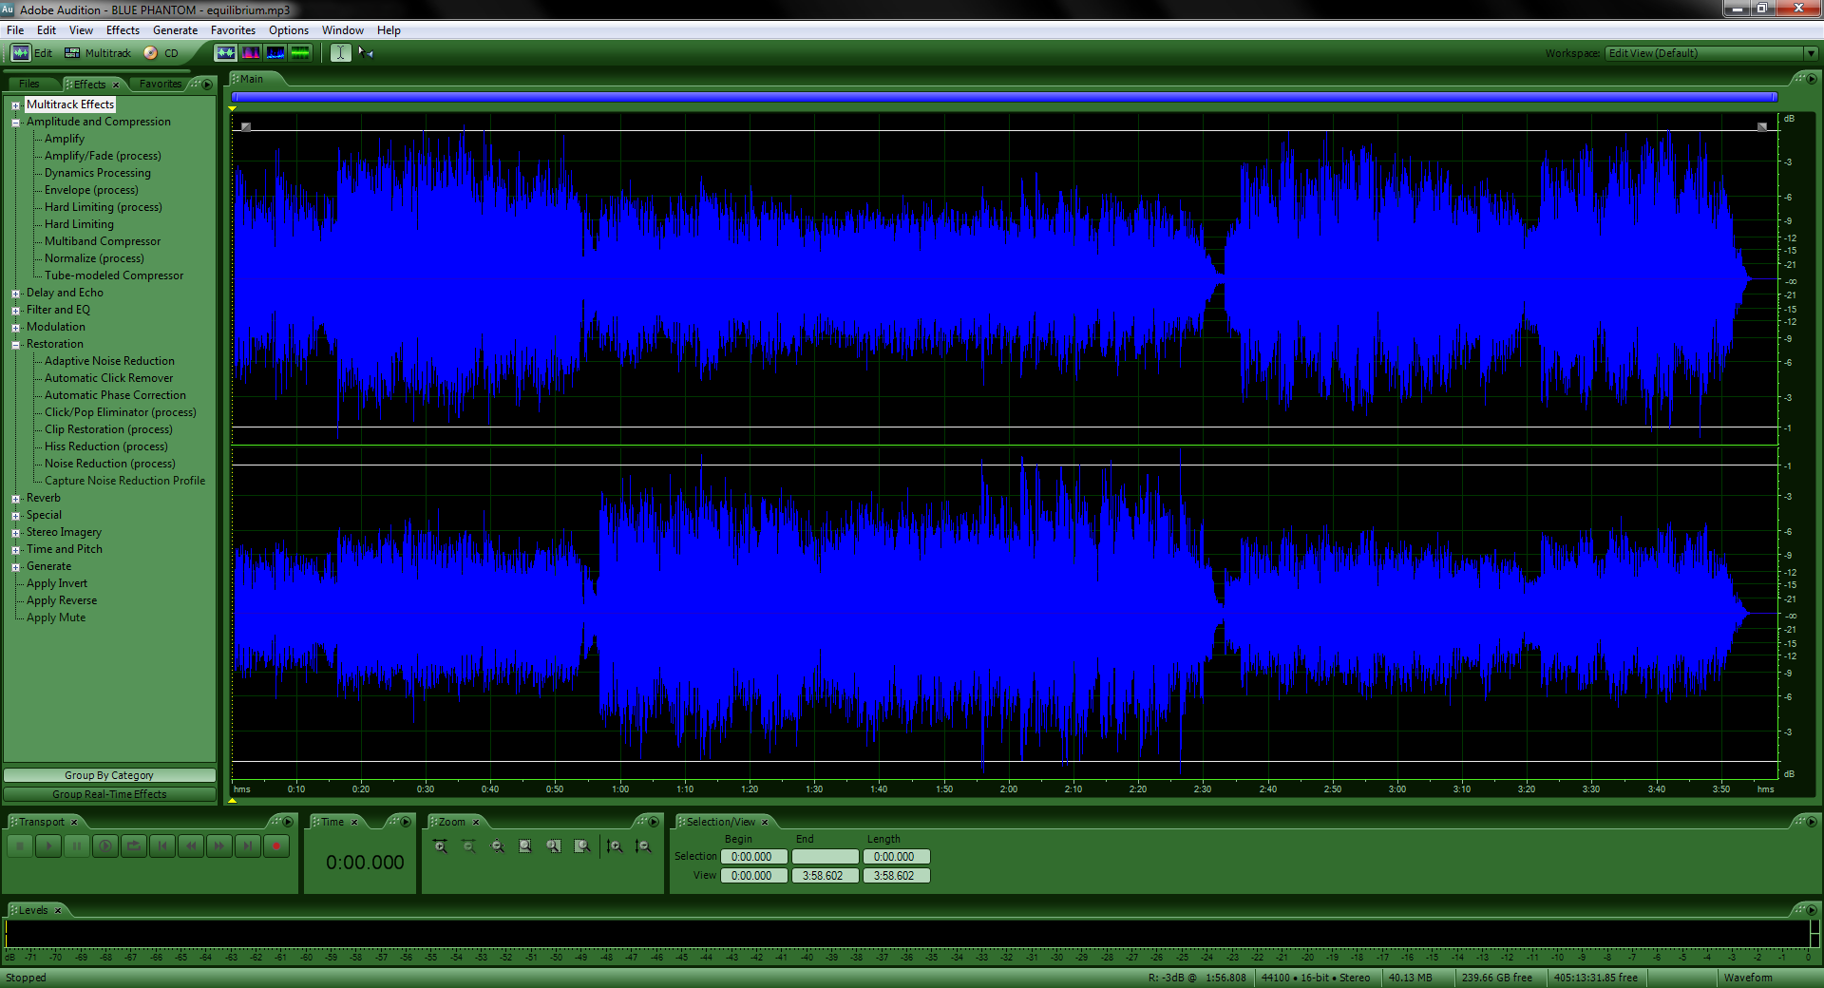Click Zoom to Selection icon
This screenshot has width=1824, height=988.
pyautogui.click(x=525, y=845)
